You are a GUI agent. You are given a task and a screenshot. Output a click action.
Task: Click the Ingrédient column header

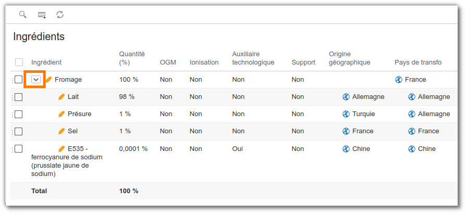tap(46, 62)
